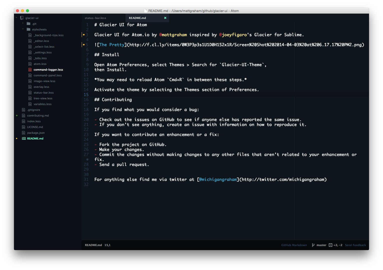
Task: Click the glacier-ui repository icon
Action: point(22,18)
